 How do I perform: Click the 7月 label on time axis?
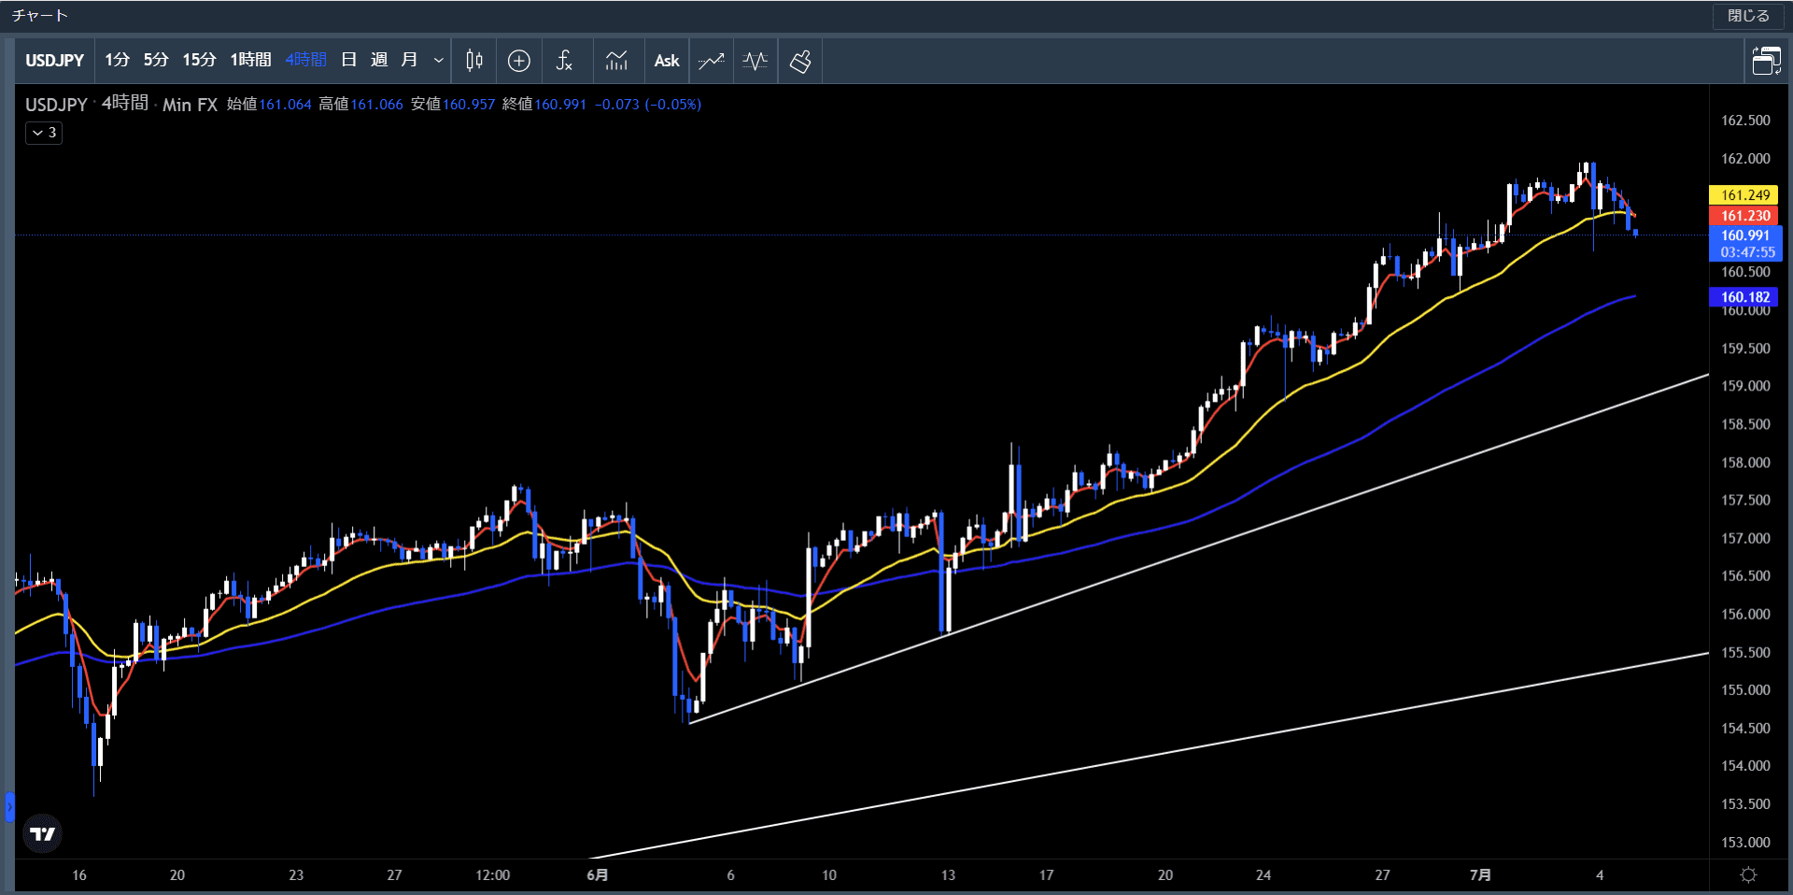(1480, 875)
